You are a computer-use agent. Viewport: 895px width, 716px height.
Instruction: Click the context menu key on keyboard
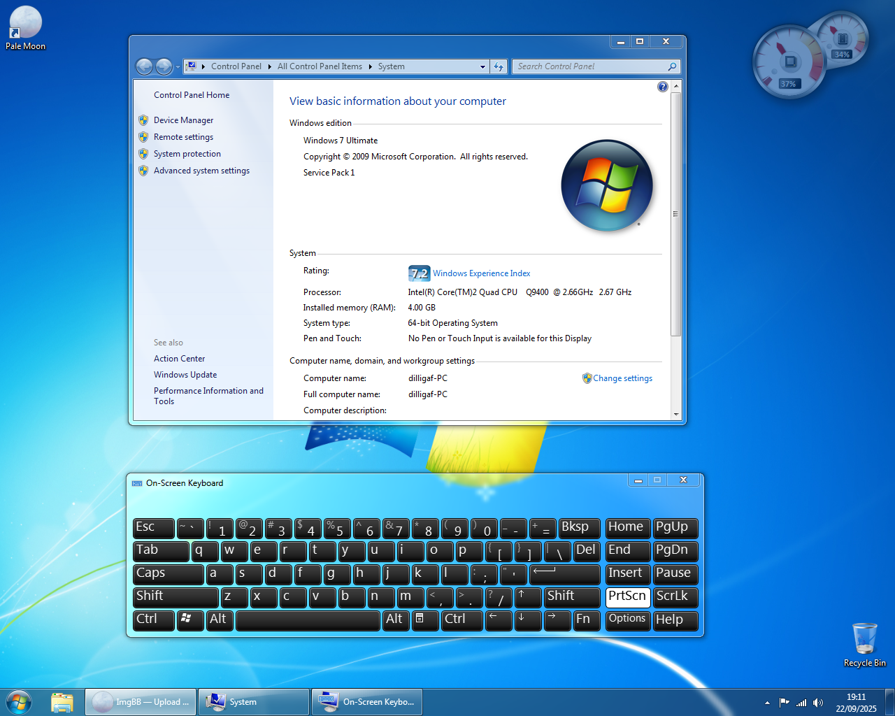tap(425, 620)
